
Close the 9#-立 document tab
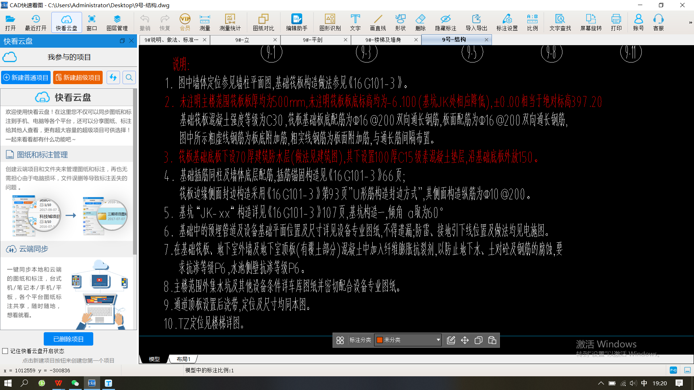coord(275,40)
